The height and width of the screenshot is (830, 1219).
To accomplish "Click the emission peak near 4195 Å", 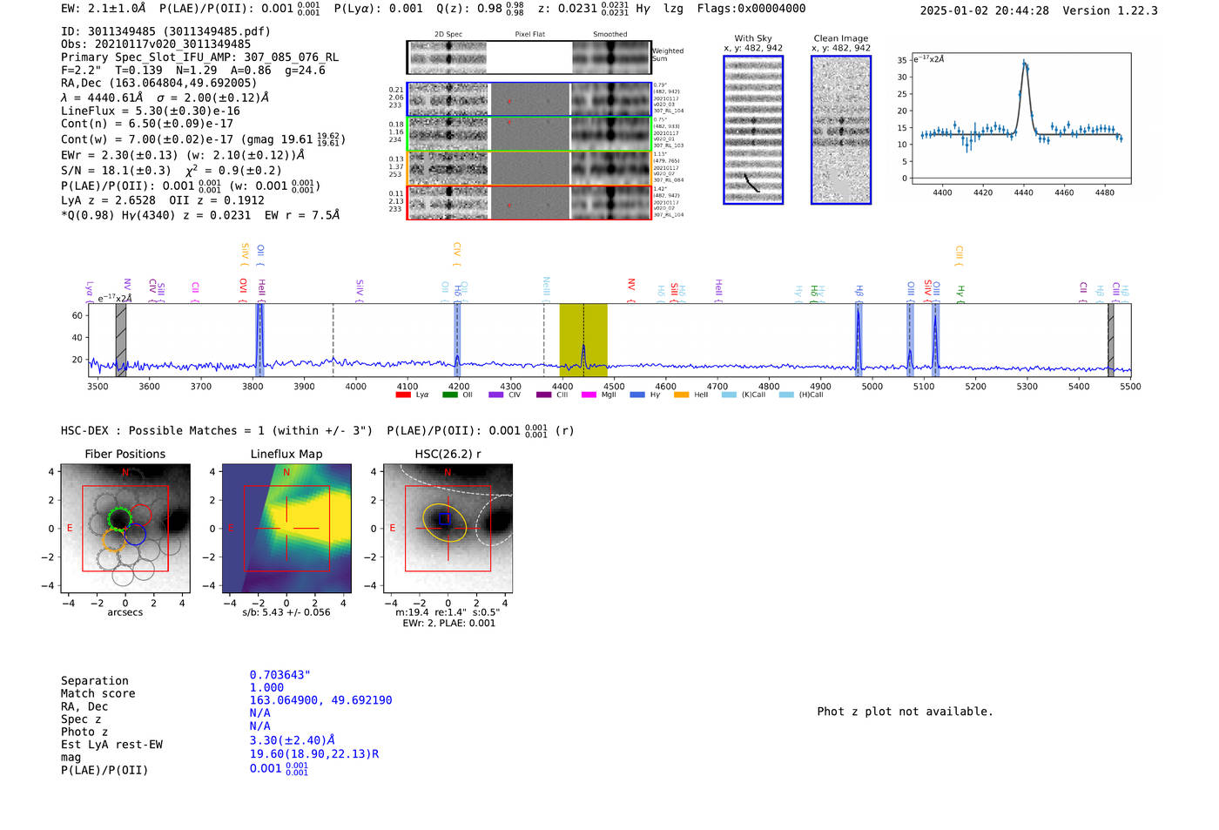I will point(457,340).
